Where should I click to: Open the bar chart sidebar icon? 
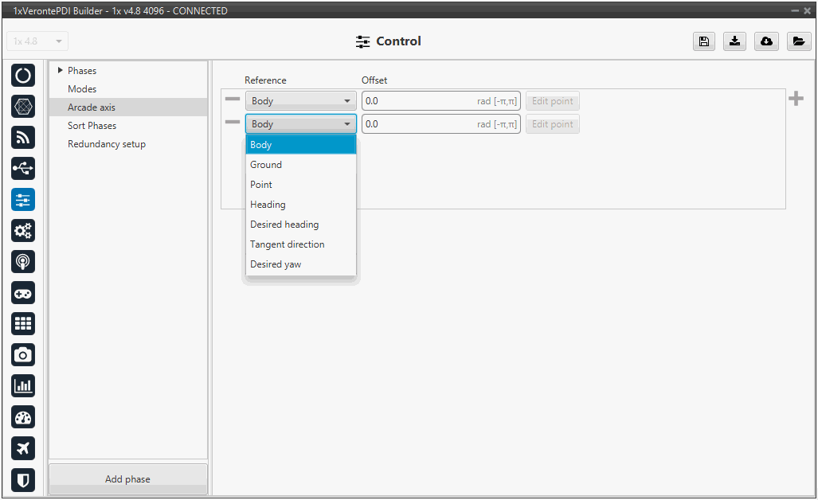point(23,385)
